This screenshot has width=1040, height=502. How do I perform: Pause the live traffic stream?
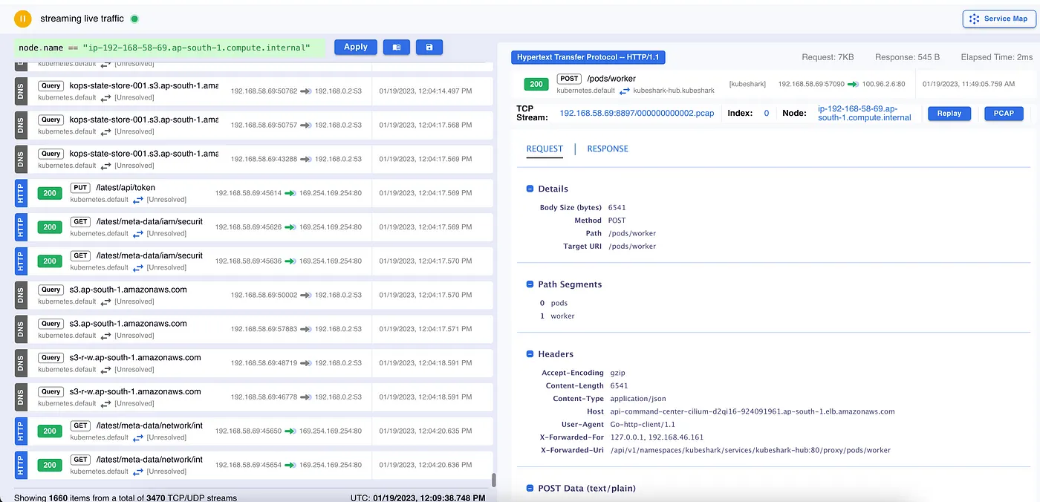click(x=22, y=19)
